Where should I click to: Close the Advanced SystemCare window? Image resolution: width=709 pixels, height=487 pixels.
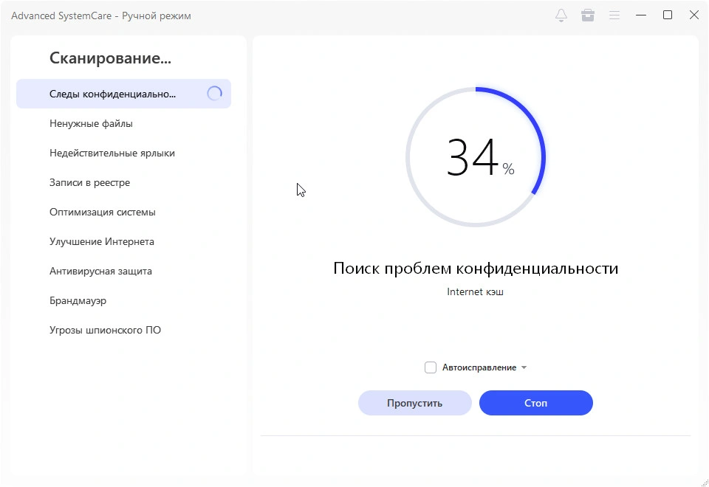(694, 15)
